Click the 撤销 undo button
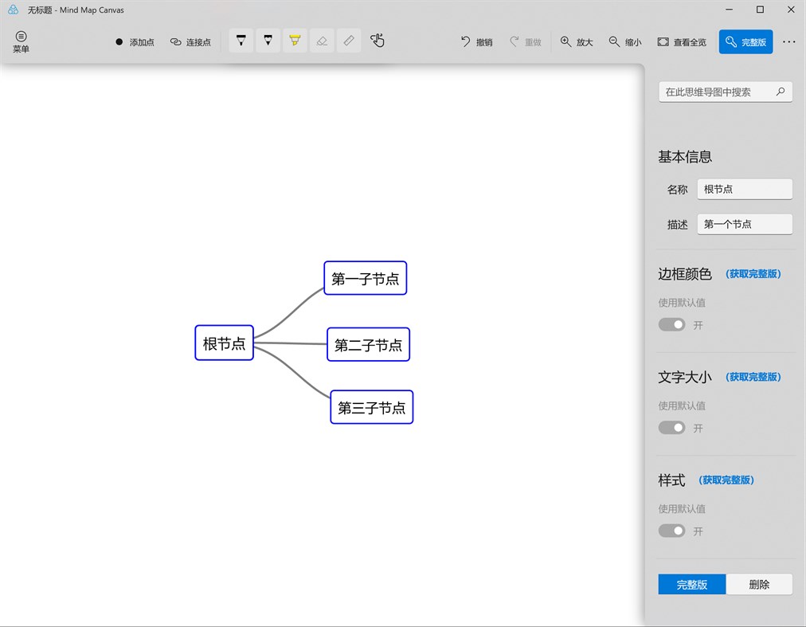The width and height of the screenshot is (806, 627). coord(476,41)
